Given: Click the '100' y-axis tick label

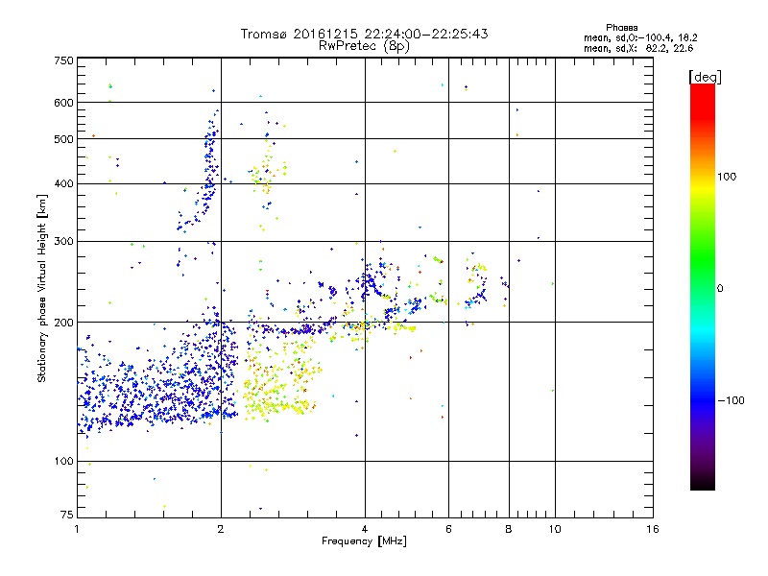Looking at the screenshot, I should pyautogui.click(x=63, y=462).
